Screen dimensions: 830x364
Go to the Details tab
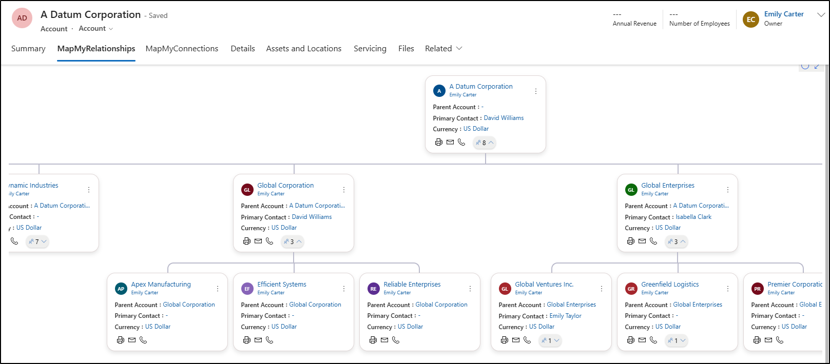coord(243,49)
